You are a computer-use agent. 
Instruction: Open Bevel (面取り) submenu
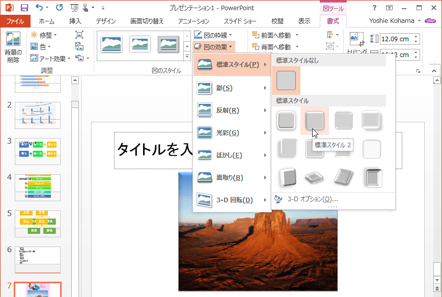tap(232, 177)
